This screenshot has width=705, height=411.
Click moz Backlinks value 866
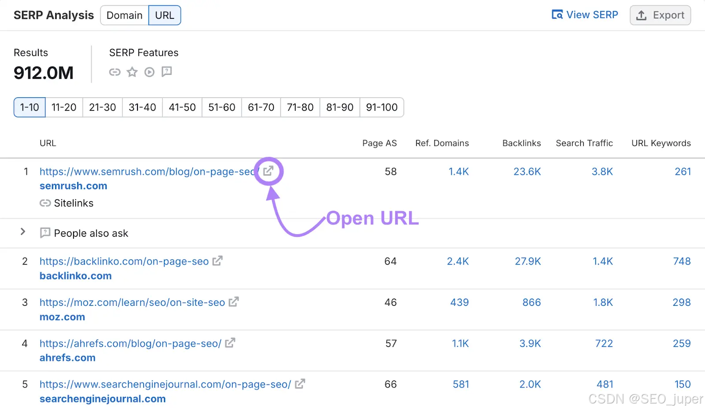pyautogui.click(x=532, y=302)
